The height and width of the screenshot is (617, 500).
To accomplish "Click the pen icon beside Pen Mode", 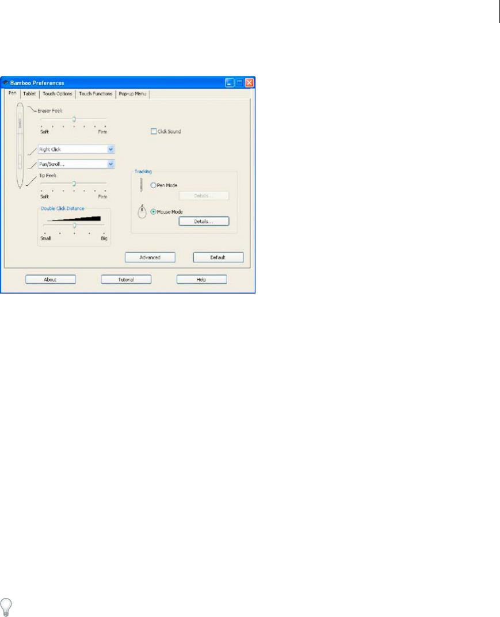I will (141, 185).
